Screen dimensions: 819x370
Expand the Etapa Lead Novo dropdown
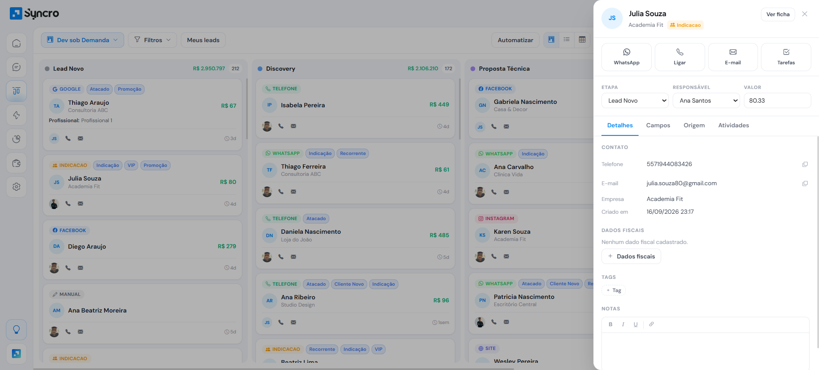point(635,100)
